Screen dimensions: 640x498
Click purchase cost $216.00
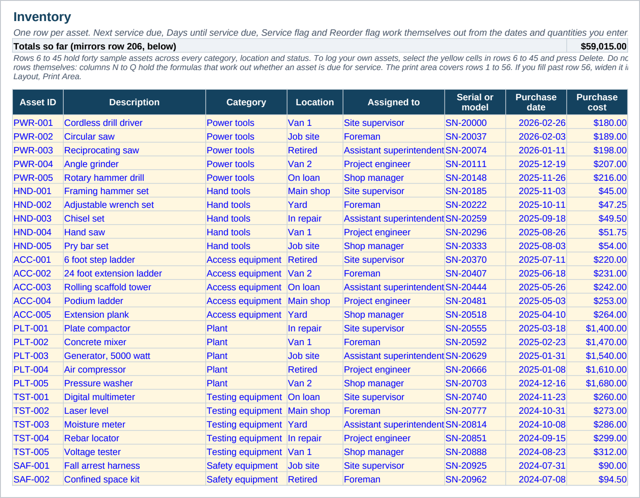(x=597, y=178)
